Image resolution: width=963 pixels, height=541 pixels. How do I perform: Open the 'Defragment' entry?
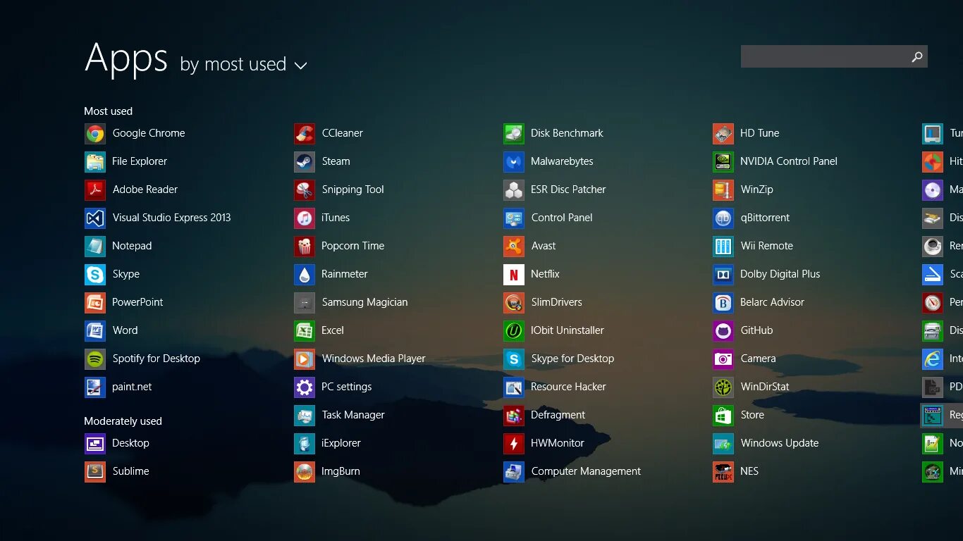click(x=544, y=415)
